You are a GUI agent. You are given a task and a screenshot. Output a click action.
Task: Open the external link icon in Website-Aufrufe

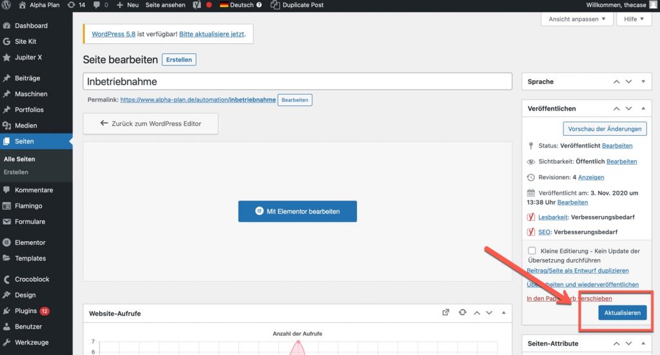tap(445, 313)
